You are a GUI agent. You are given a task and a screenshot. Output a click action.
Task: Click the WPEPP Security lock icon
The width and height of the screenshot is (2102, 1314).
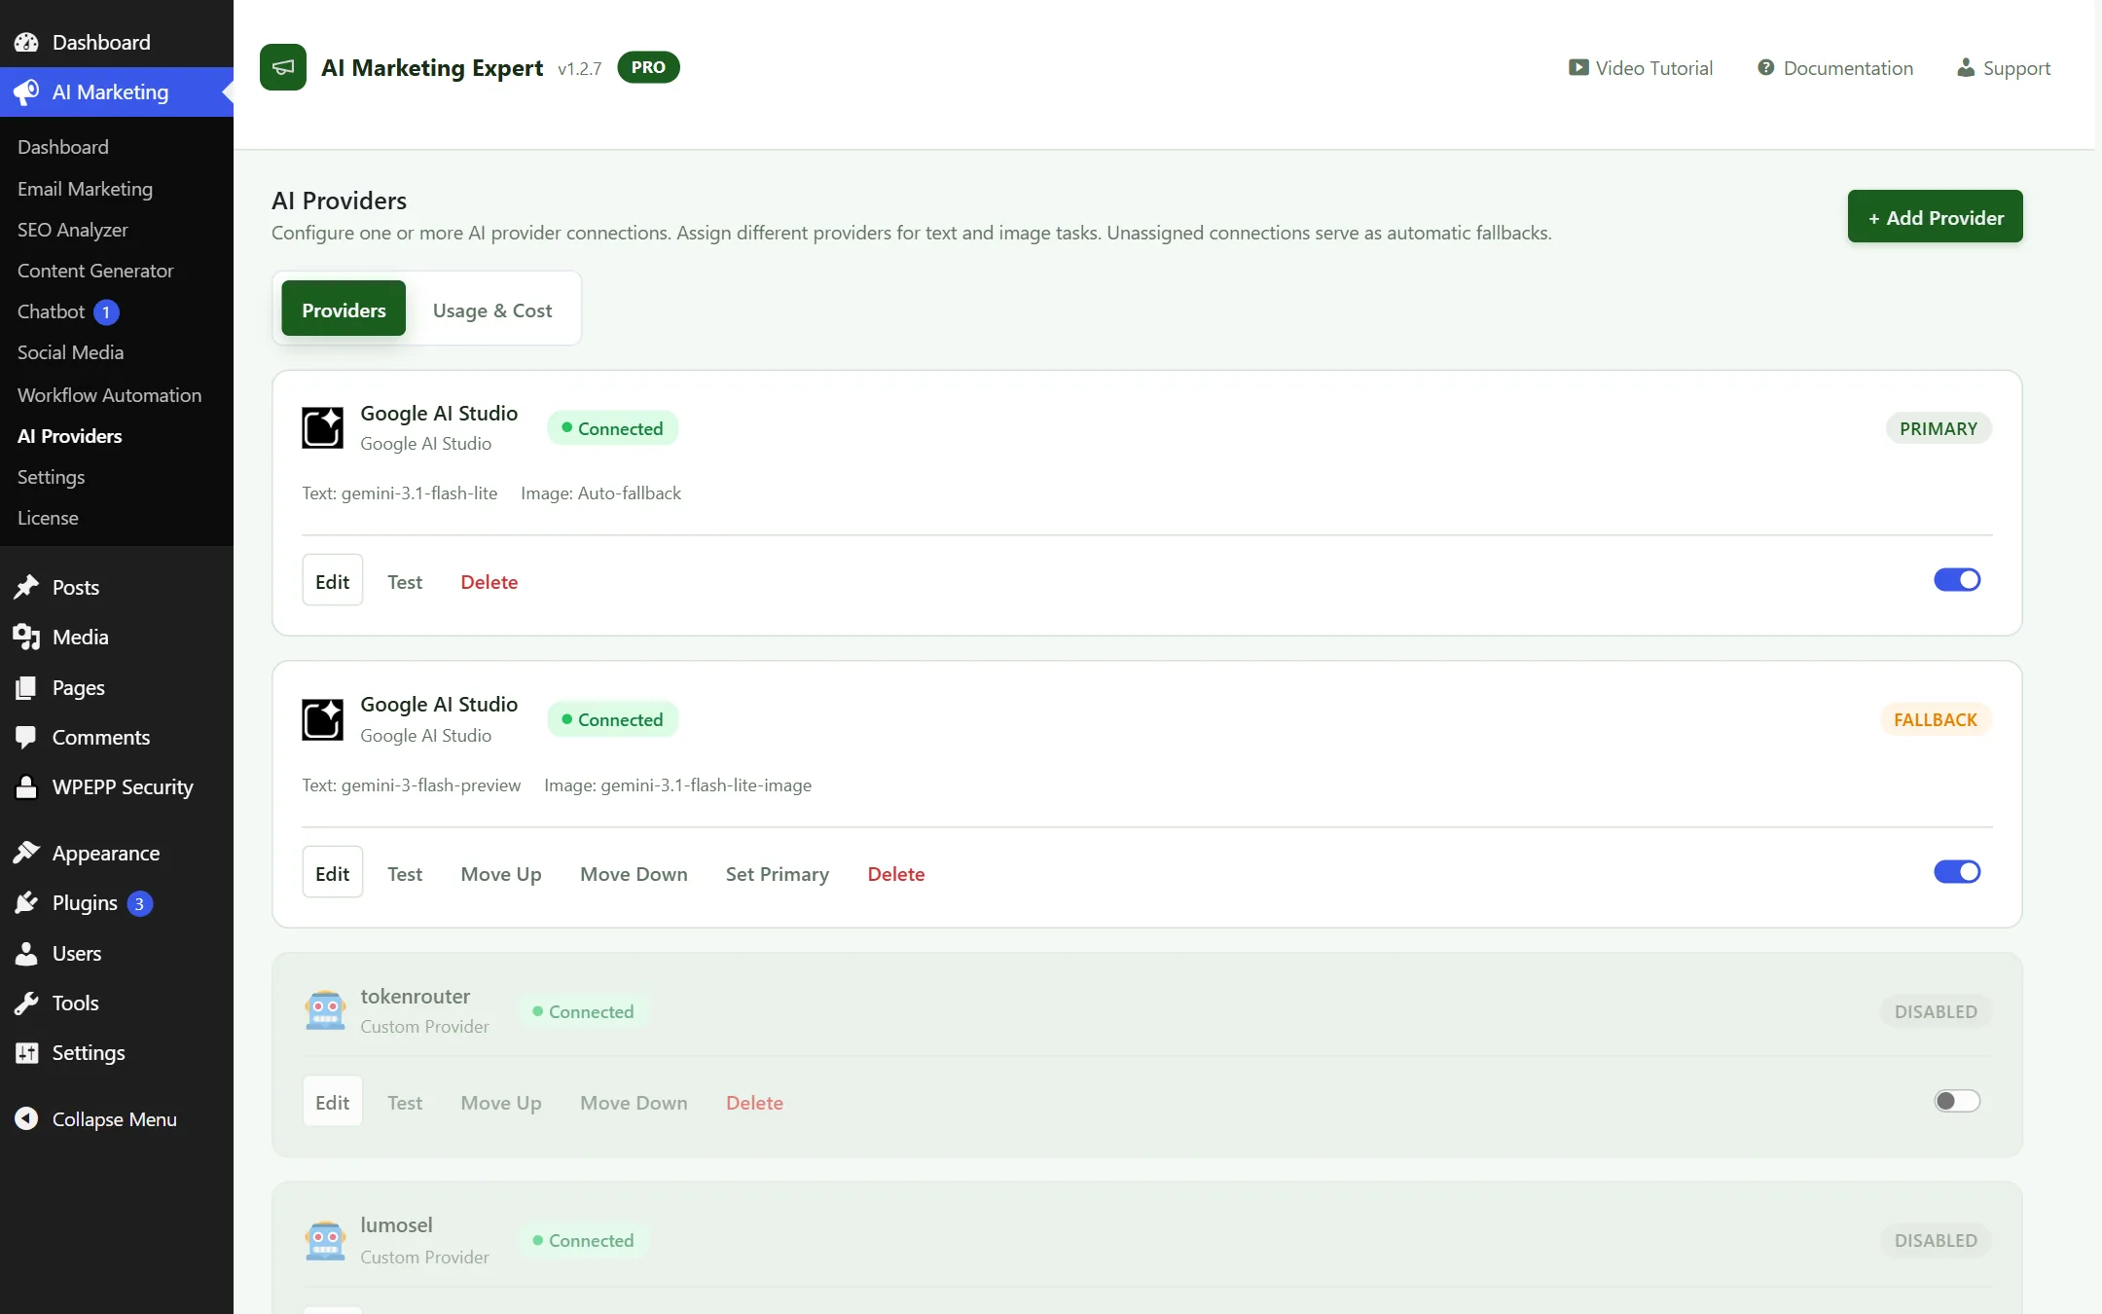click(26, 786)
